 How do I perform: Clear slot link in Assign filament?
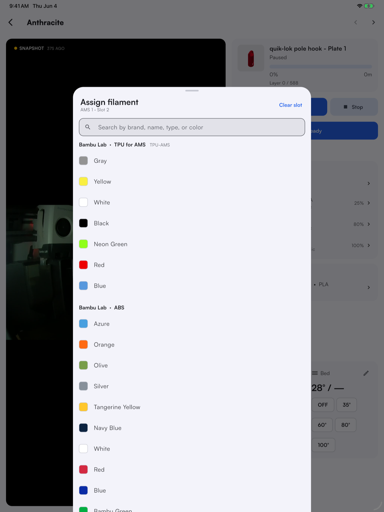(290, 105)
